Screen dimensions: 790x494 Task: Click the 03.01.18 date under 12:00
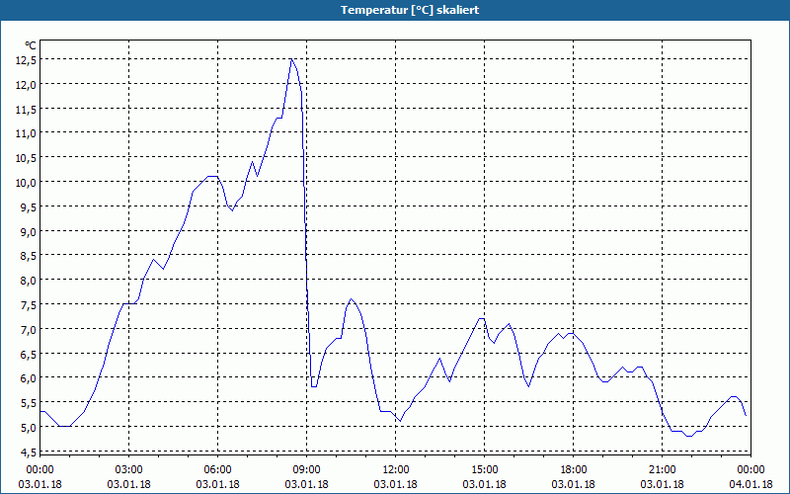click(x=396, y=484)
